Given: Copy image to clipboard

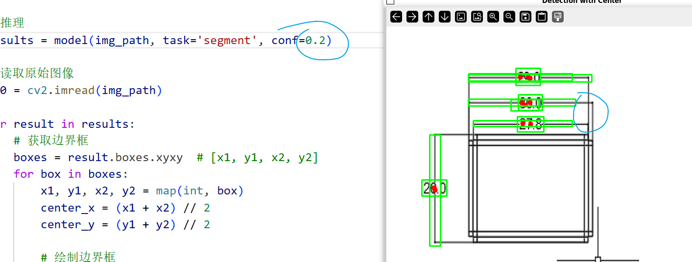Looking at the screenshot, I should (x=542, y=17).
